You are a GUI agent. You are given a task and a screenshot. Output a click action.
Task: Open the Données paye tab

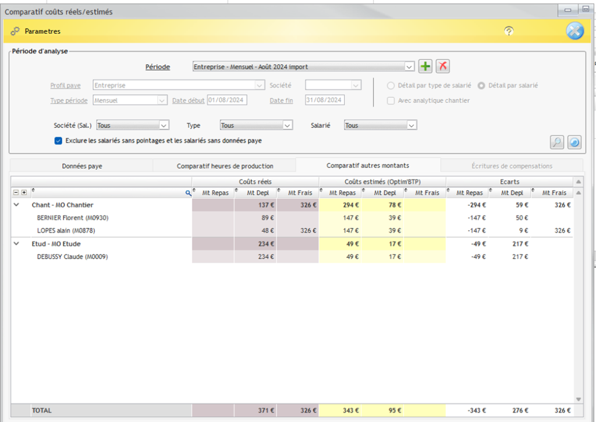[83, 165]
